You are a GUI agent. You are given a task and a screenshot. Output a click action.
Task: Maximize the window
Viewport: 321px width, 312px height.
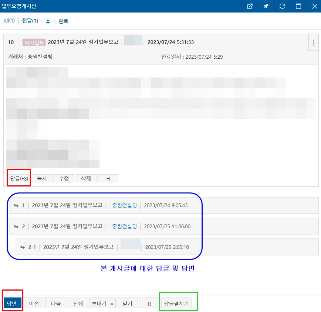pos(298,6)
